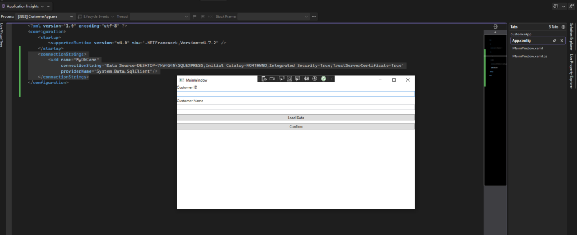Collapse the in-app debug toolbar chevron
Image resolution: width=577 pixels, height=235 pixels.
tap(331, 79)
